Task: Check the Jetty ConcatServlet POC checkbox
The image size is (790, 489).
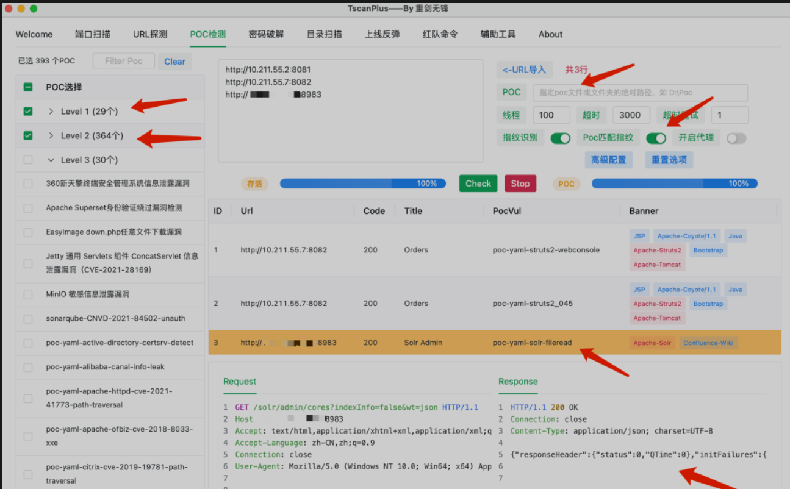Action: (28, 263)
